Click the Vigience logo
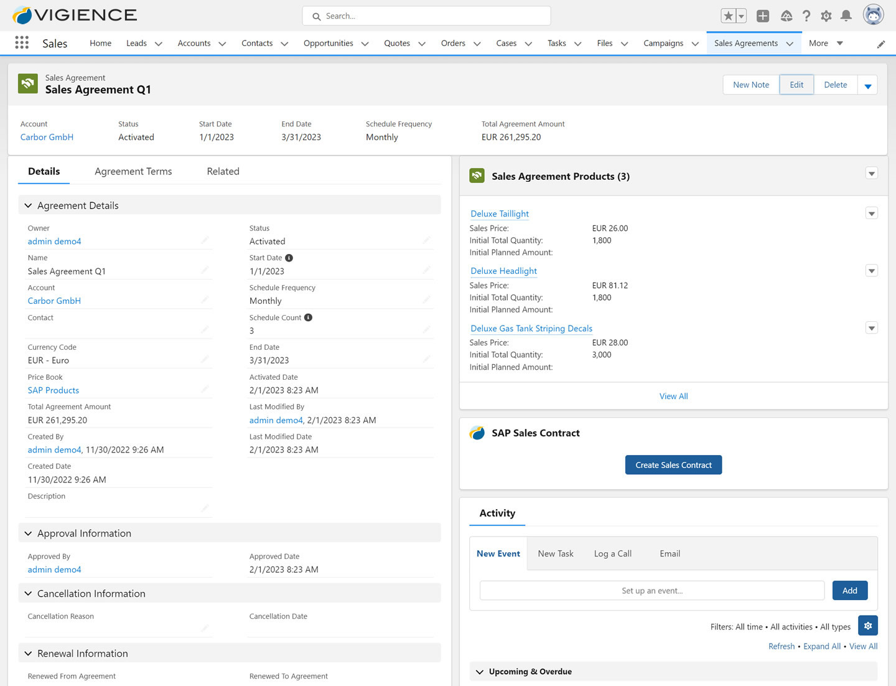The image size is (896, 686). pos(75,15)
